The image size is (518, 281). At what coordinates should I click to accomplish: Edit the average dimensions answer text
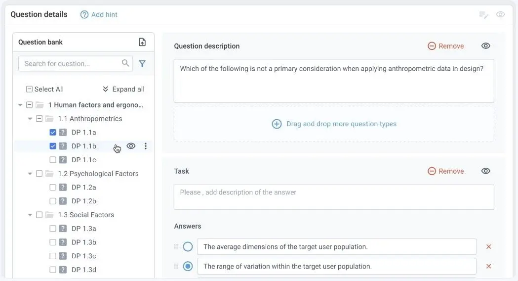click(x=337, y=246)
